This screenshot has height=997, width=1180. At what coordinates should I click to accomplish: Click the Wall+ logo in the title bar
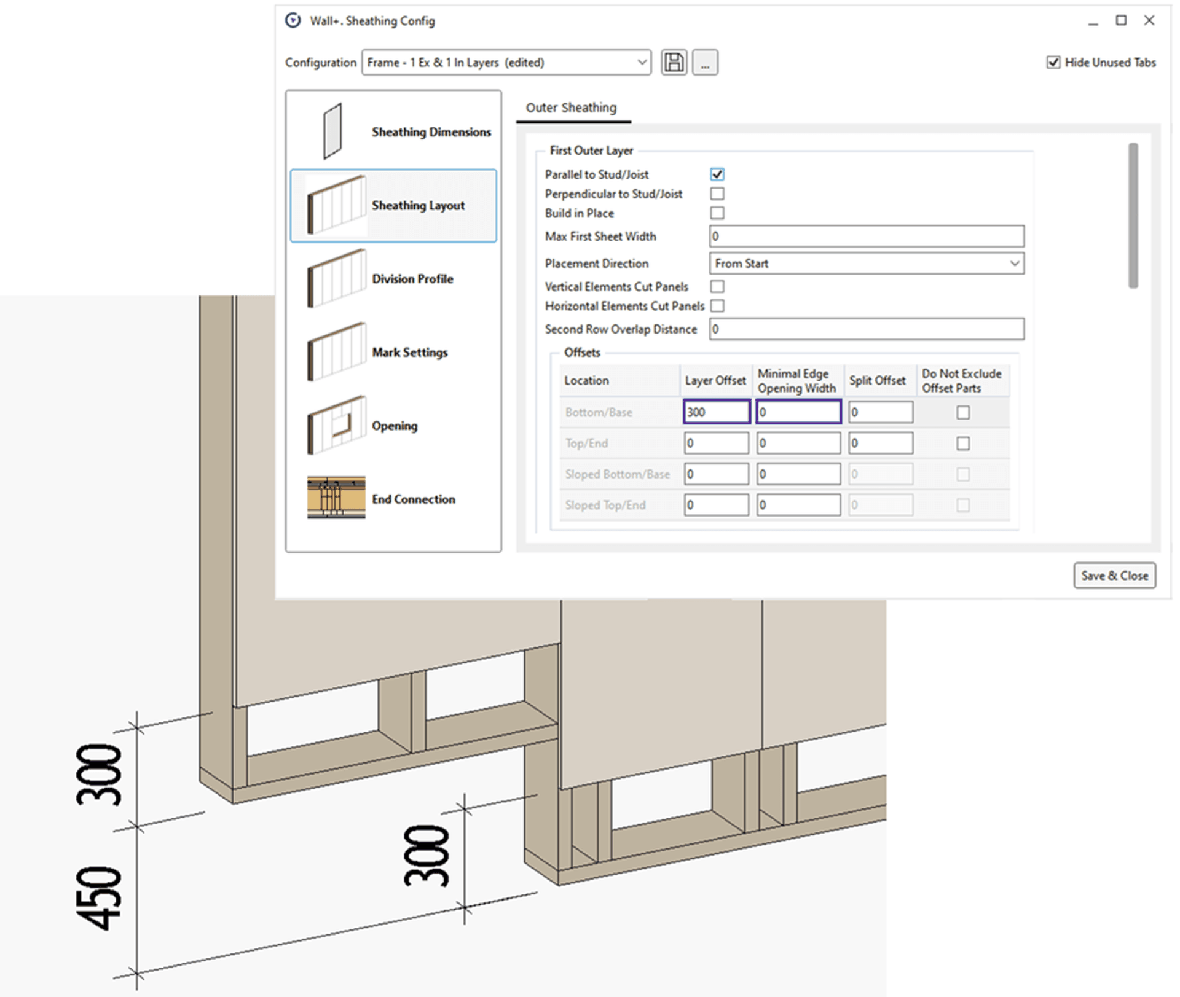click(292, 19)
